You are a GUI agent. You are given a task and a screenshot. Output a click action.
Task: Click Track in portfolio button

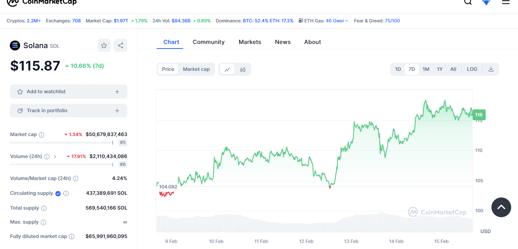pos(69,111)
